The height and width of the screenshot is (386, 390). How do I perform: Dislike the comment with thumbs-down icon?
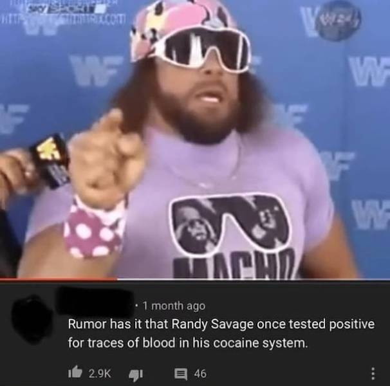pyautogui.click(x=136, y=375)
